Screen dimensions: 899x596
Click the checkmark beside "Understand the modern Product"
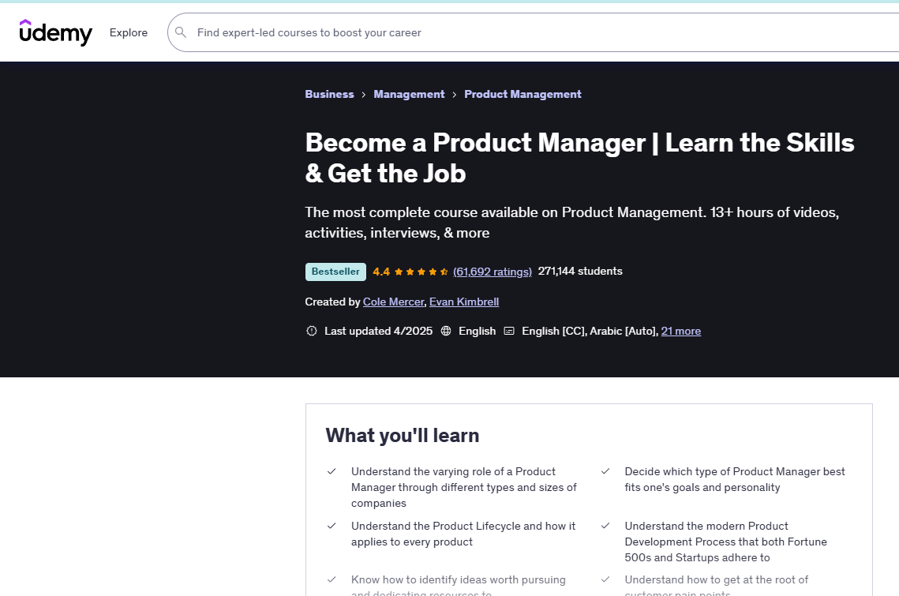(x=605, y=526)
